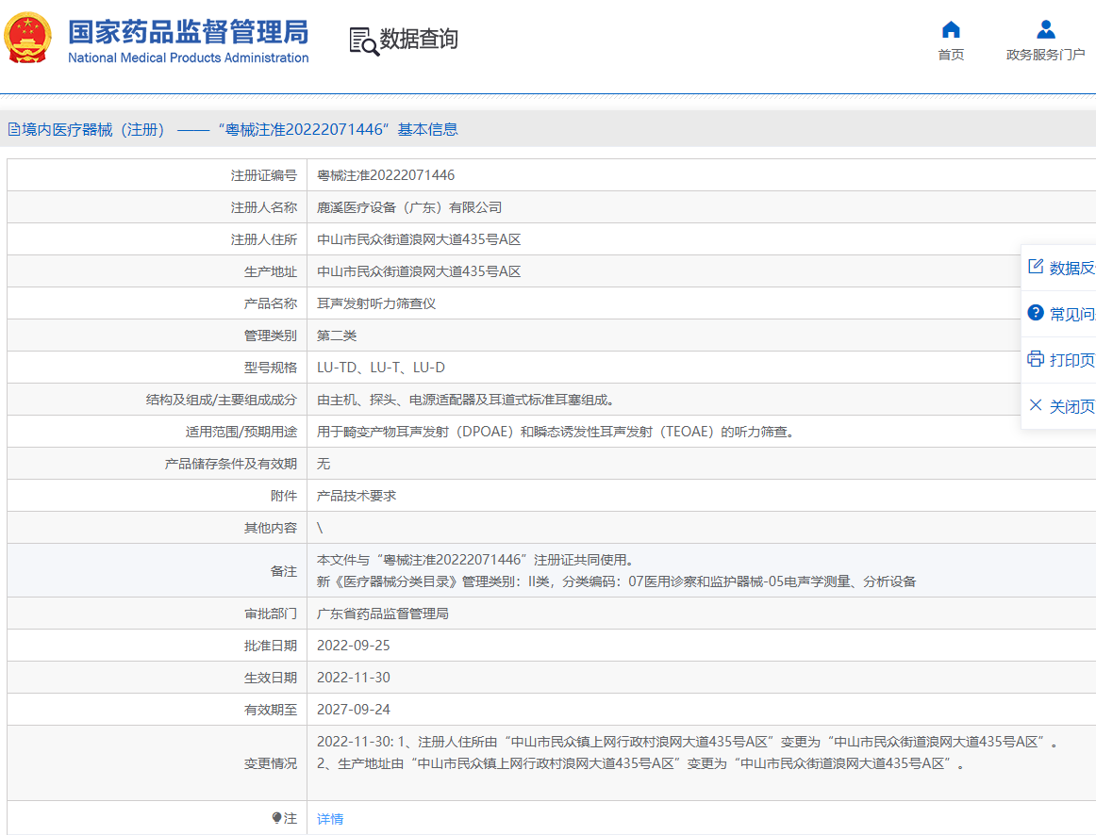Viewport: 1096px width, 835px height.
Task: Click the backslash value of 其他内容
Action: tap(320, 528)
